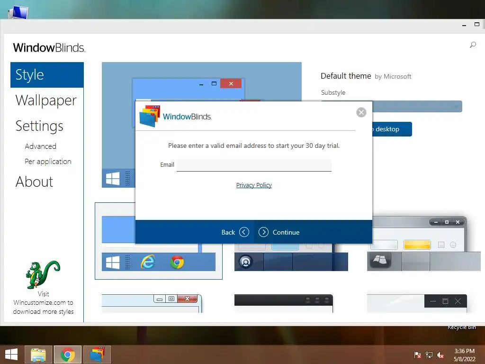Screen dimensions: 485x364
Task: Open Google Chrome from the taskbar
Action: pos(68,355)
